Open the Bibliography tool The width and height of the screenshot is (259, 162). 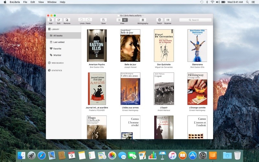coord(143,20)
